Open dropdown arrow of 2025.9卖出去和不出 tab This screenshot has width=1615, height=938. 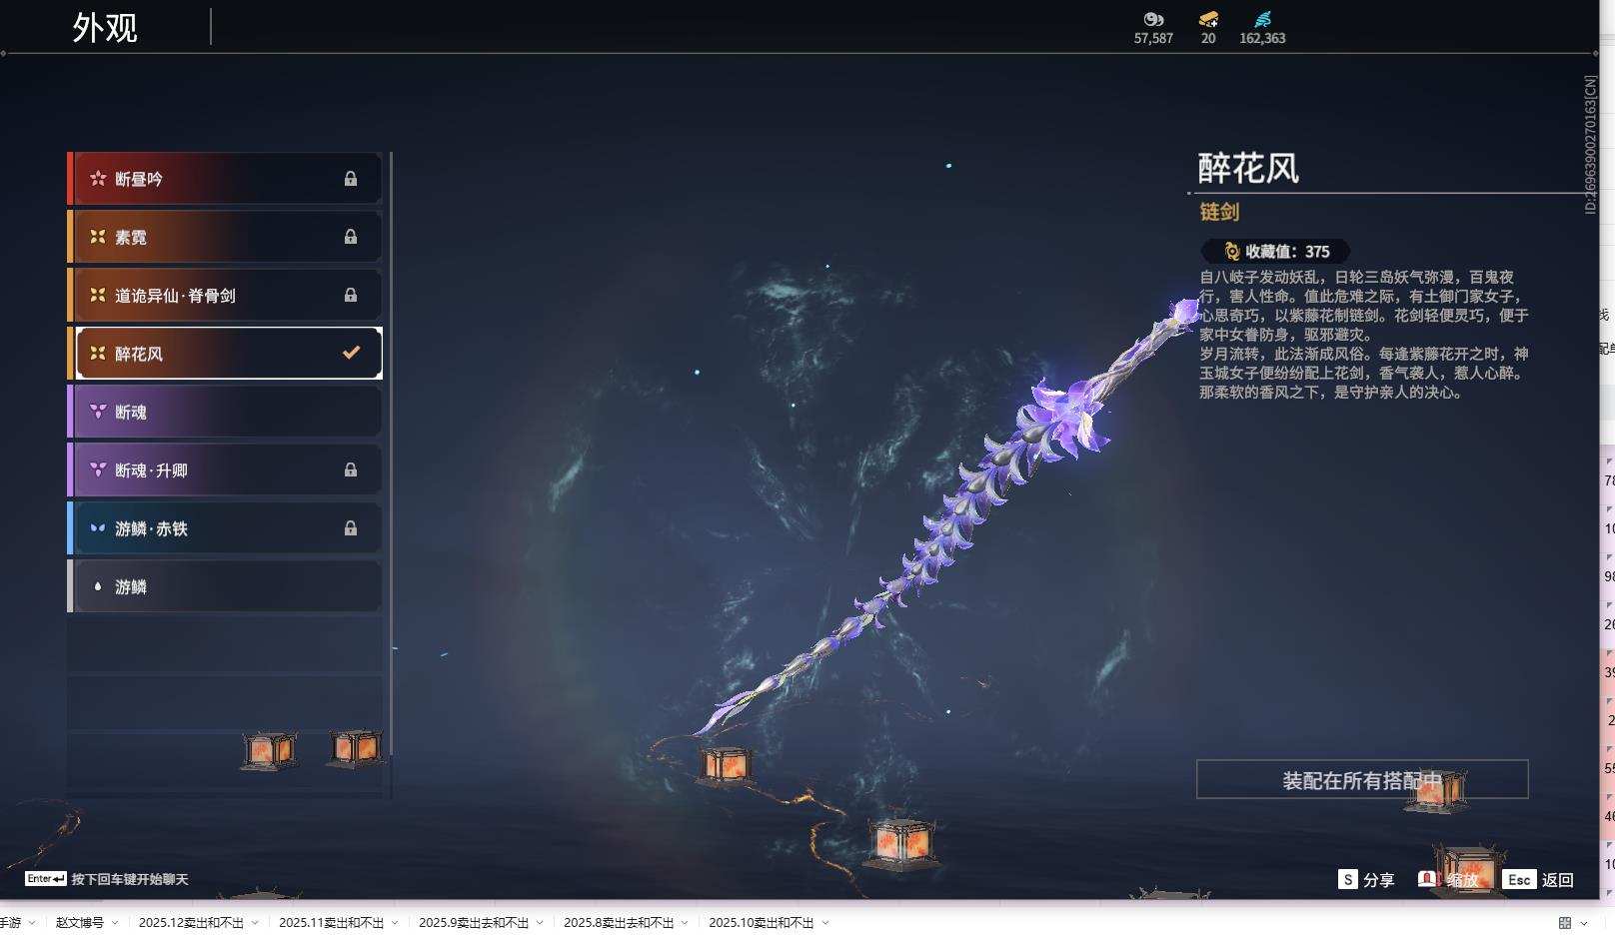click(540, 923)
